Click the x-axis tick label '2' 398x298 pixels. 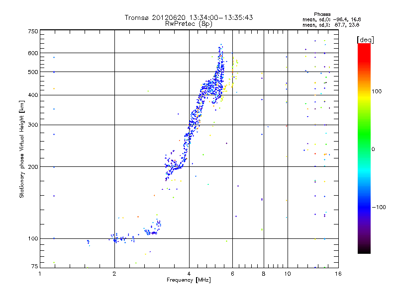114,274
